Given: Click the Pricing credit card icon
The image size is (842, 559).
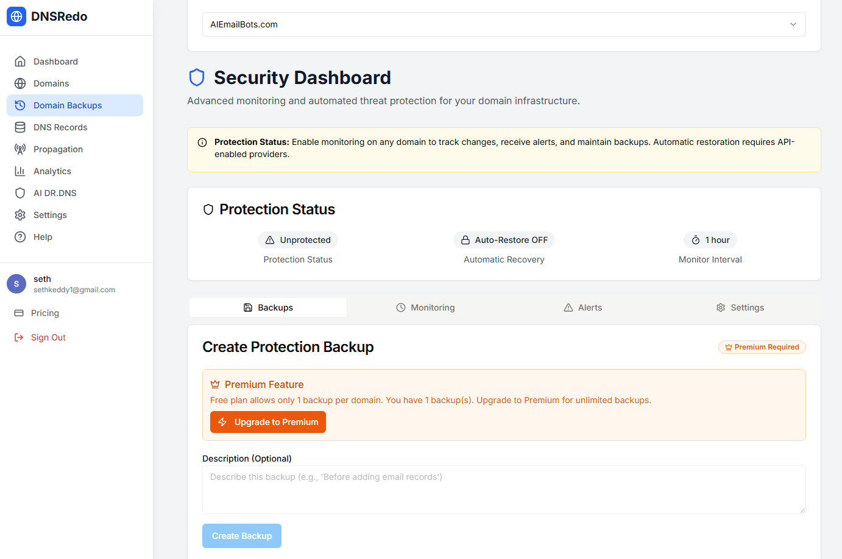Looking at the screenshot, I should (x=19, y=313).
